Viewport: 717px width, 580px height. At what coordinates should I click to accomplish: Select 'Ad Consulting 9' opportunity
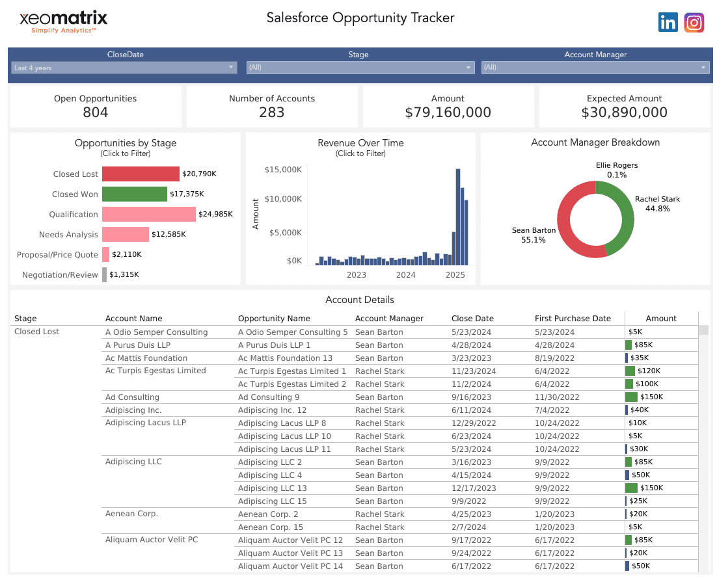click(269, 397)
